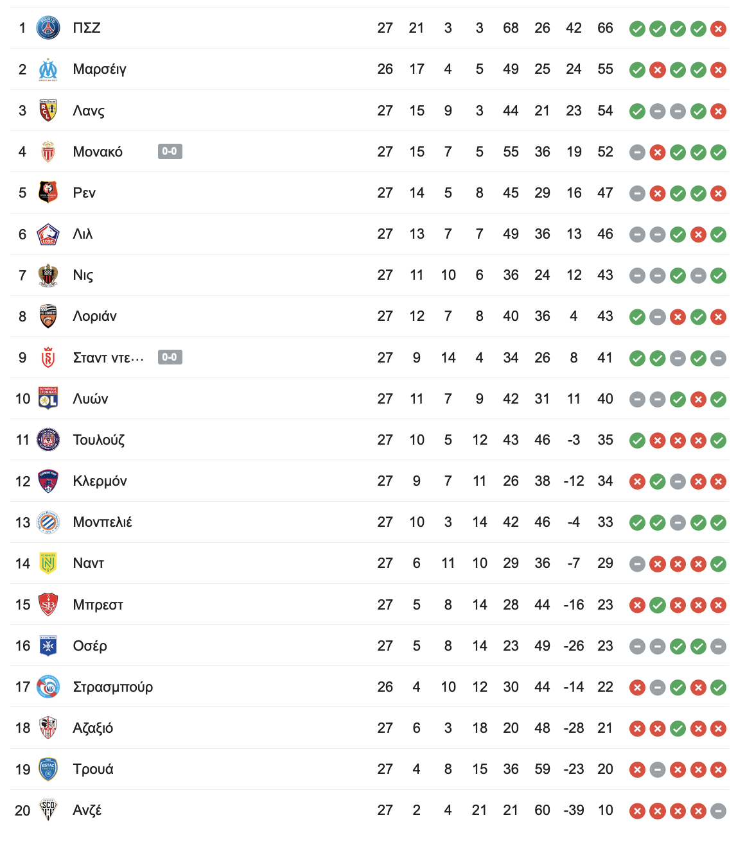Click the Ρεν points value 47
754x847 pixels.
pyautogui.click(x=605, y=193)
